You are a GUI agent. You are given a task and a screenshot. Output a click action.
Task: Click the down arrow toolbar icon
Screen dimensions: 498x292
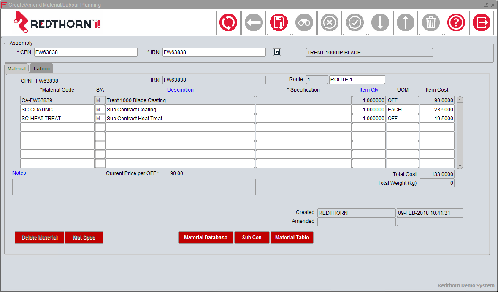[x=380, y=22]
